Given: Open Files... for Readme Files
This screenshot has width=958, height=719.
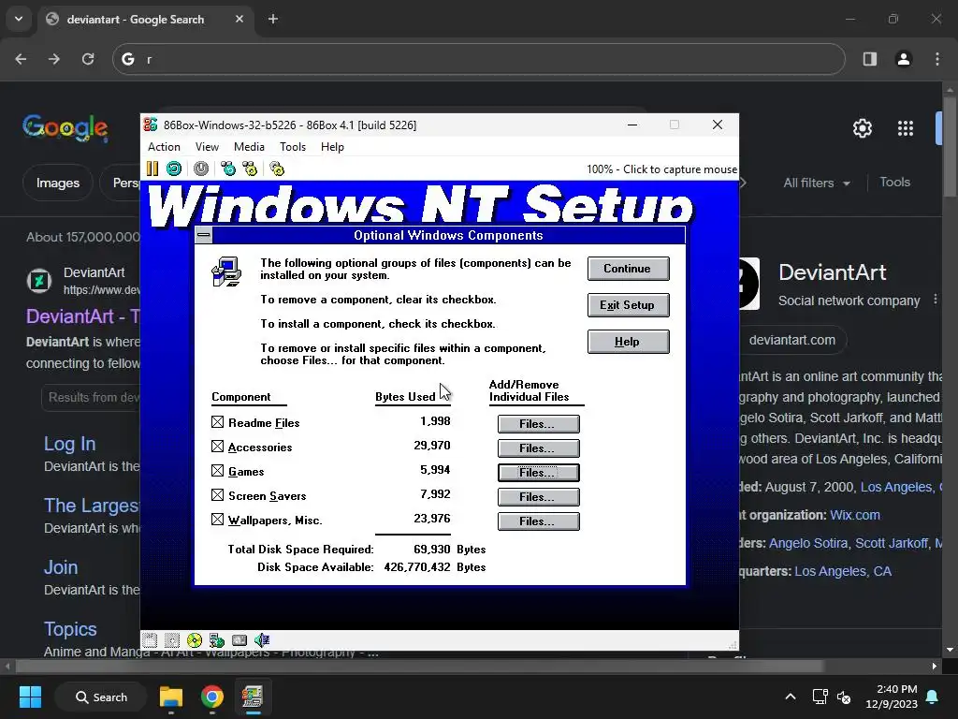Looking at the screenshot, I should 538,424.
